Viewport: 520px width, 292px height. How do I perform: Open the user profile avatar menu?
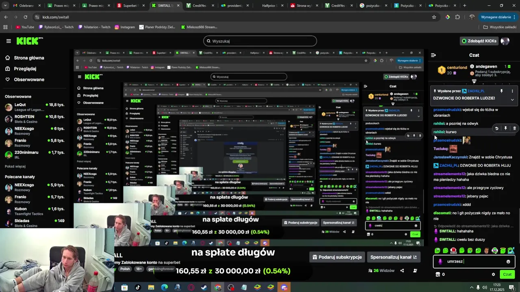click(x=505, y=41)
